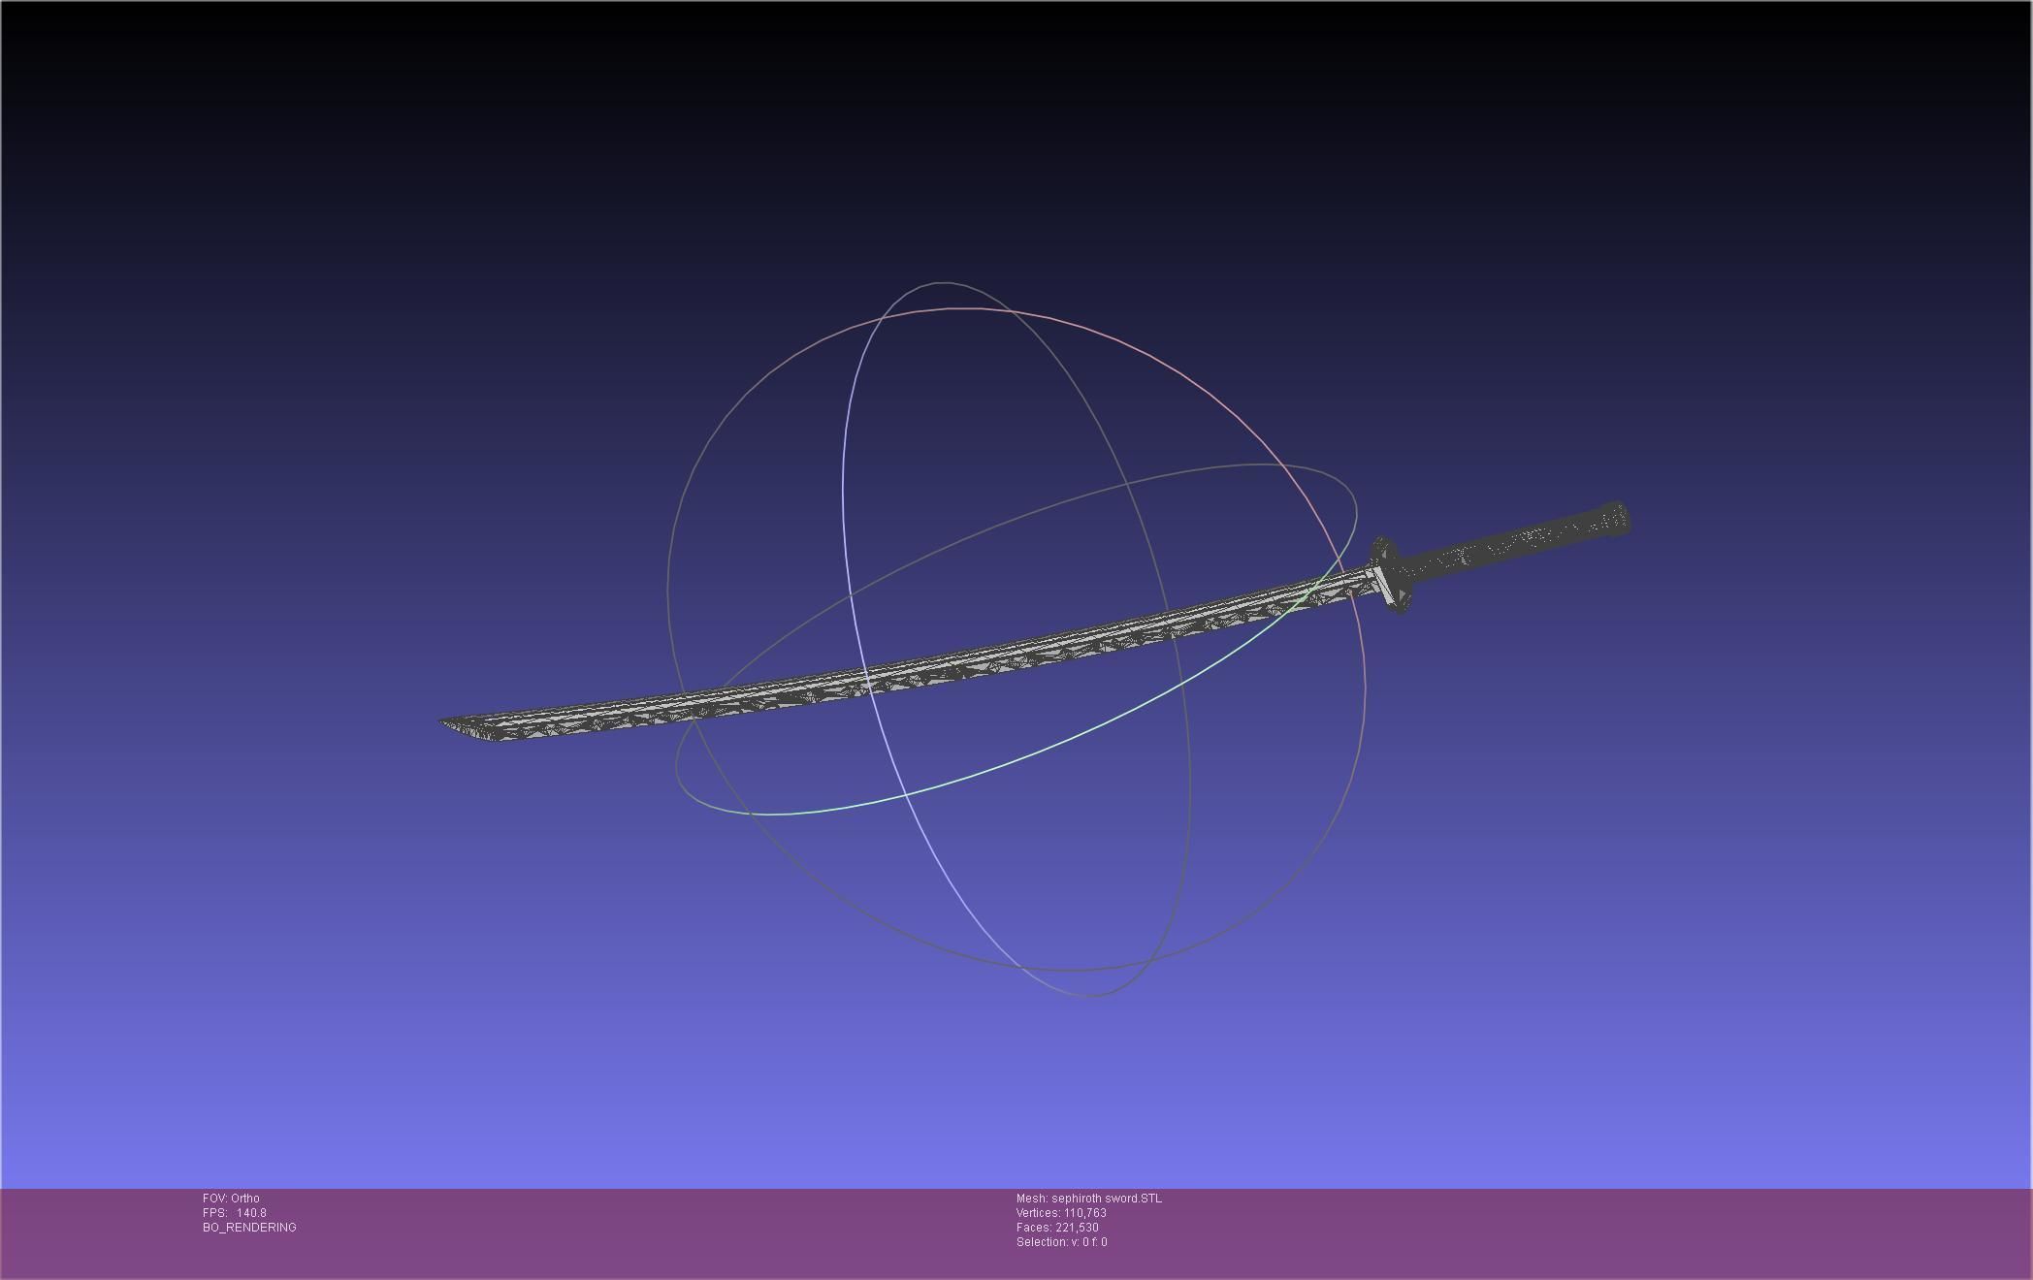Click the FPS: 140.8 readout
Image resolution: width=2033 pixels, height=1280 pixels.
(x=235, y=1213)
